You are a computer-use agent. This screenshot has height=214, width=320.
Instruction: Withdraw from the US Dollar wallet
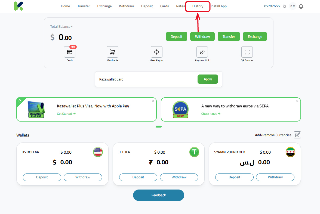[x=83, y=177]
